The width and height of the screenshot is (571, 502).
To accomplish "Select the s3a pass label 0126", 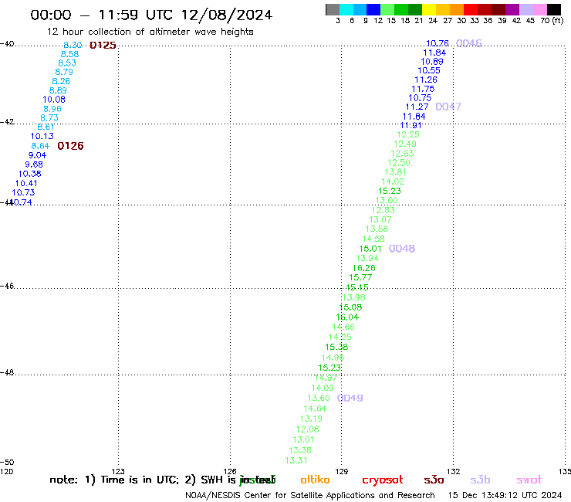I will click(71, 146).
